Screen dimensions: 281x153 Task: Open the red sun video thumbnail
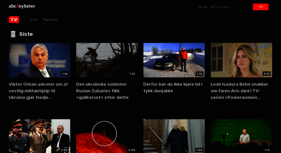coord(107,136)
